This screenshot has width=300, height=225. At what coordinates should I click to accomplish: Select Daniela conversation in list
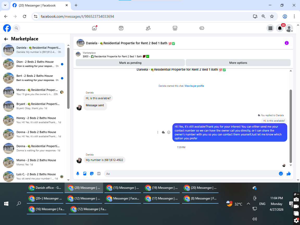coord(33,50)
